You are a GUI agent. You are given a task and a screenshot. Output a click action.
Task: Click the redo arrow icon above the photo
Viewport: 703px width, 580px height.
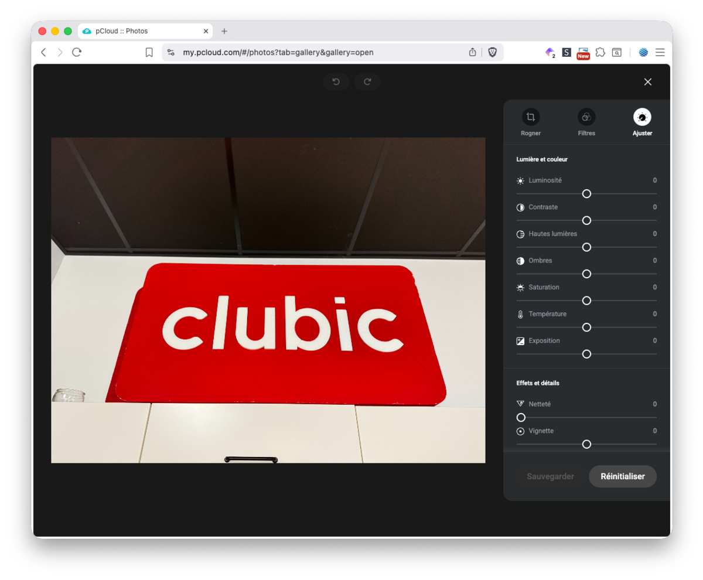pyautogui.click(x=367, y=82)
